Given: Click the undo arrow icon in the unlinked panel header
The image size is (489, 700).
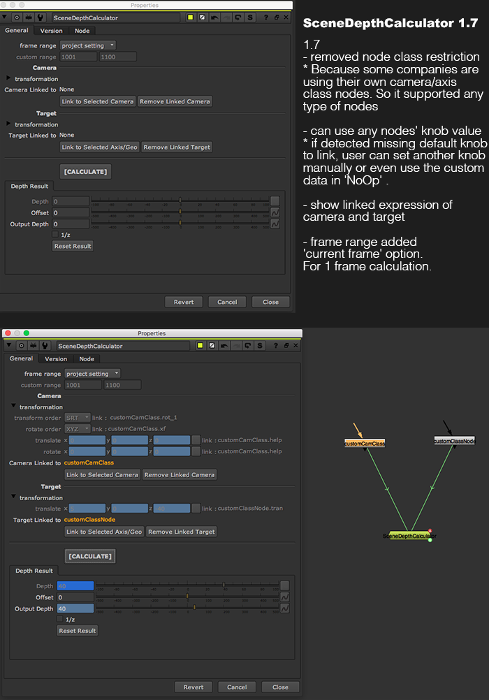Looking at the screenshot, I should 214,17.
